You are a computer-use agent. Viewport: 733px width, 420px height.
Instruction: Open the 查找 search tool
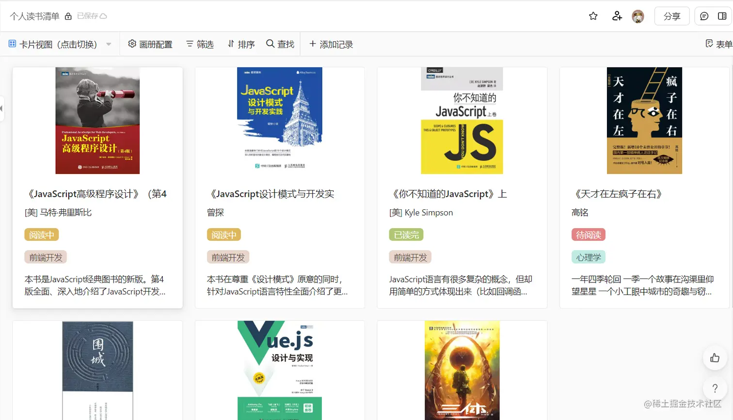(x=280, y=44)
